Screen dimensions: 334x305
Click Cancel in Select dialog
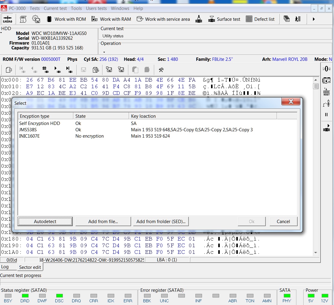click(283, 221)
